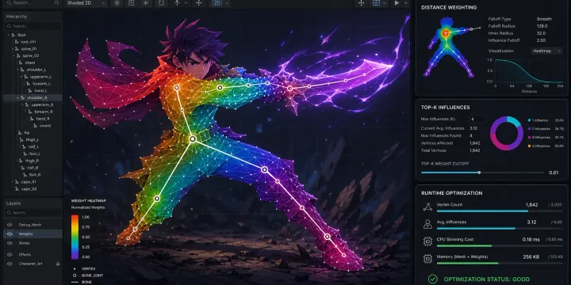Screen dimensions: 571x285
Task: Unlock the Character_Art layer lock icon
Action: click(58, 264)
